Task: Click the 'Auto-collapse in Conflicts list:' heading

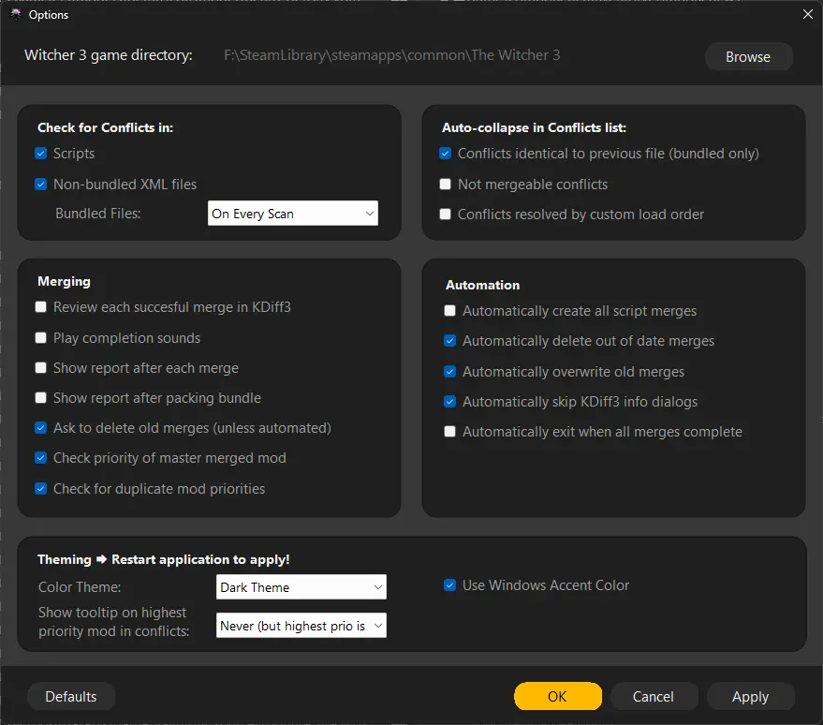Action: (535, 127)
